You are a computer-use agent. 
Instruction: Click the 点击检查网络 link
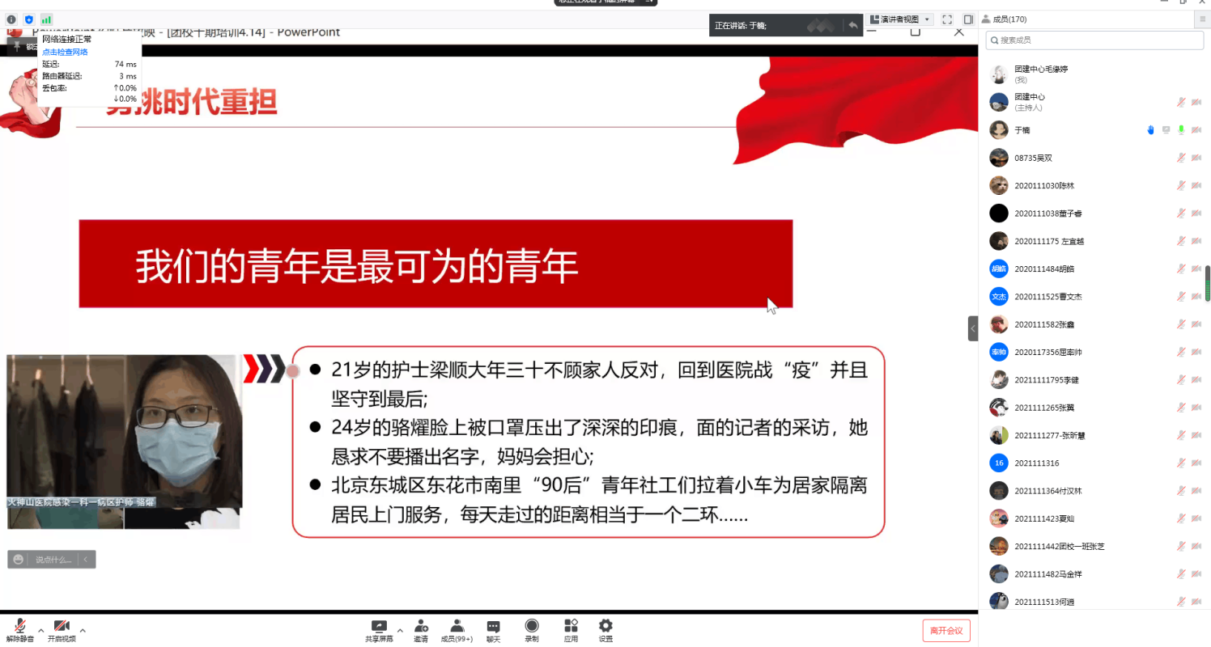65,52
